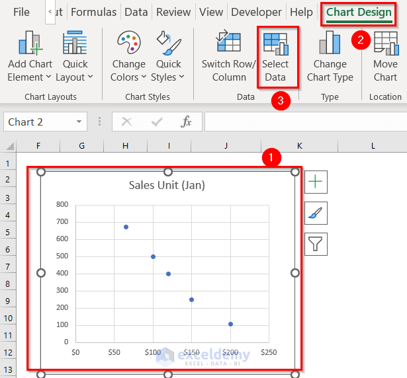Open Chart Elements plus button beside chart
The image size is (407, 378).
pyautogui.click(x=316, y=182)
